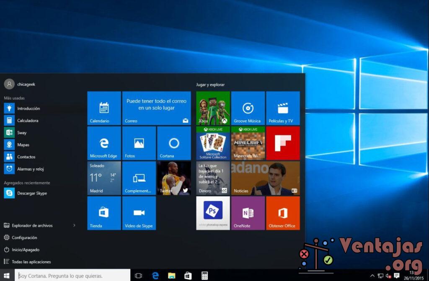Open the Xbox tile
The width and height of the screenshot is (429, 281).
point(213,108)
